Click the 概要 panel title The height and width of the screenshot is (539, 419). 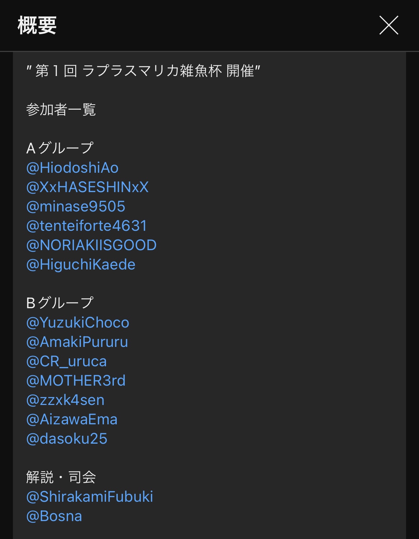(37, 25)
